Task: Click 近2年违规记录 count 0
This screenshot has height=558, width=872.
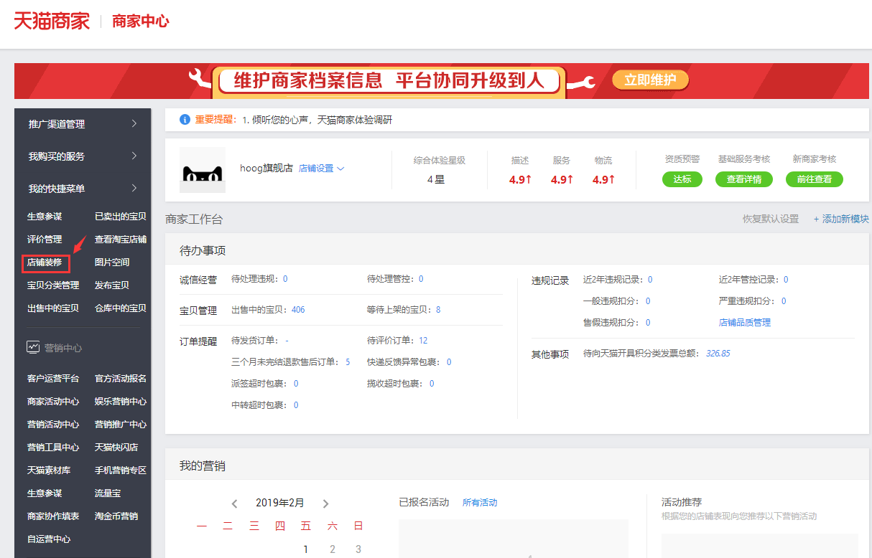Action: 650,280
